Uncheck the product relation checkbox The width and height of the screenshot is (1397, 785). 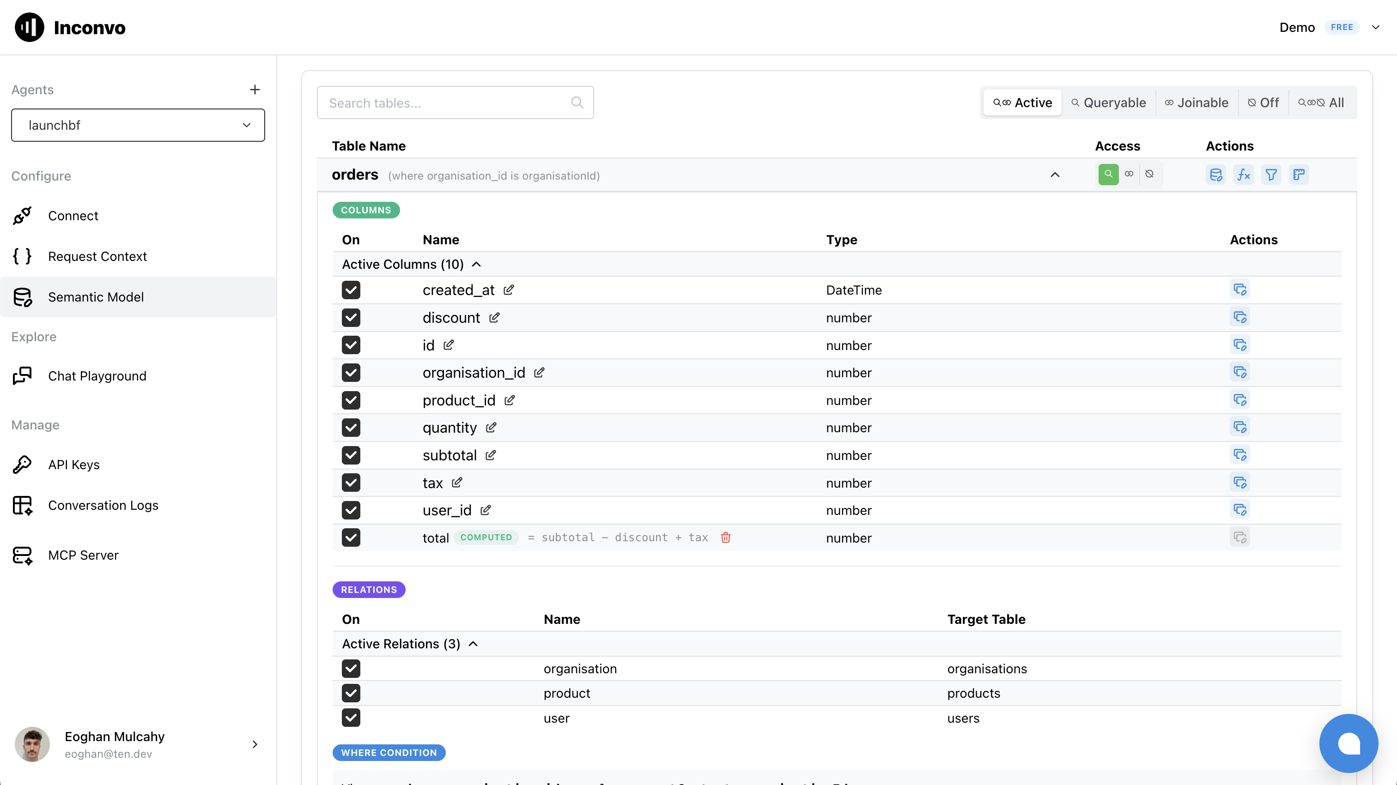(351, 693)
